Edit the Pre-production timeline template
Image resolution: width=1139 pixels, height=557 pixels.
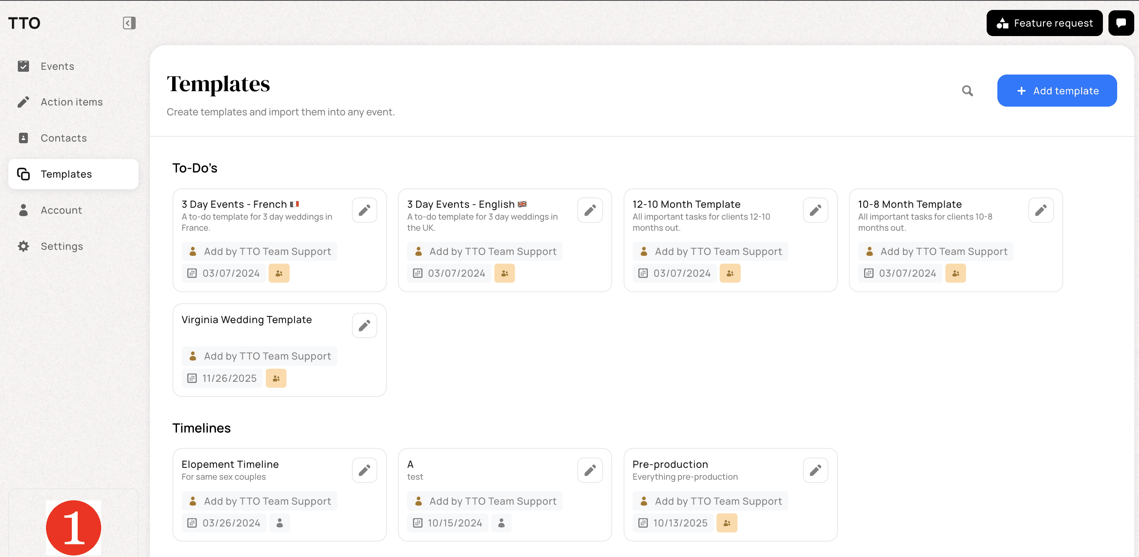[815, 470]
